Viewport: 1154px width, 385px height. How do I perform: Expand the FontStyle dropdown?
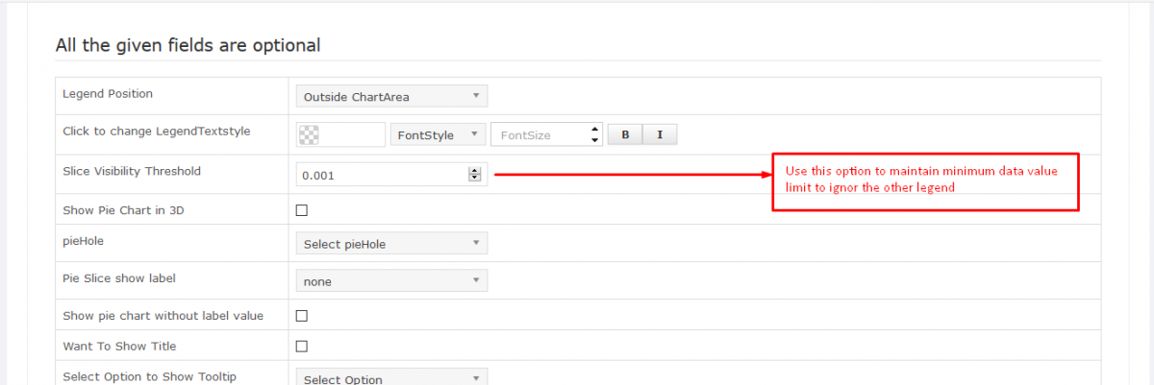pos(438,135)
